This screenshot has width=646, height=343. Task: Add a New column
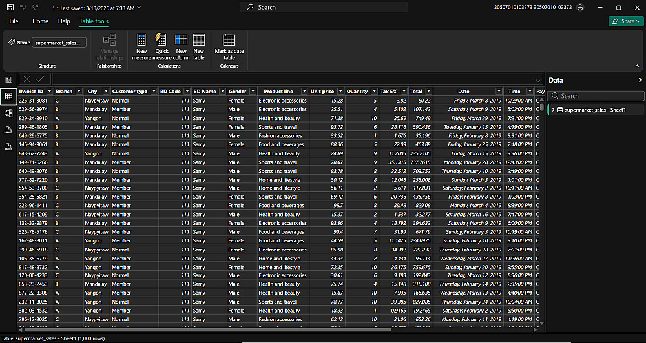182,46
